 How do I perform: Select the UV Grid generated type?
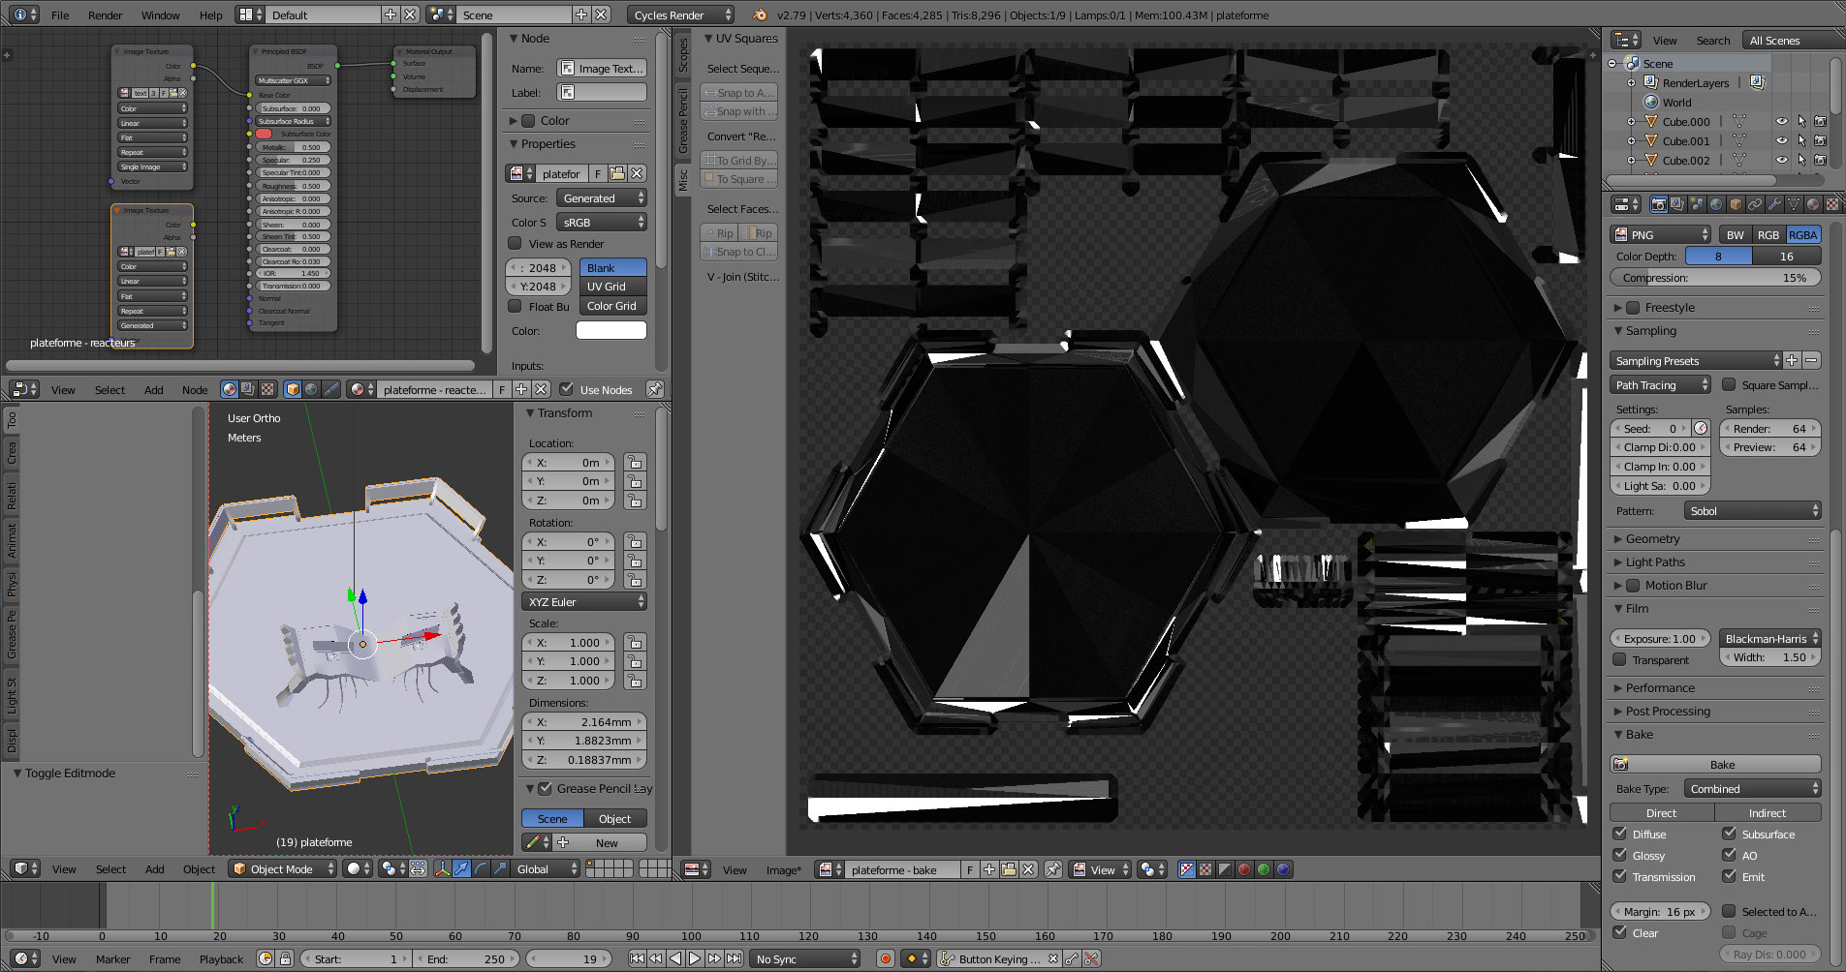coord(613,287)
